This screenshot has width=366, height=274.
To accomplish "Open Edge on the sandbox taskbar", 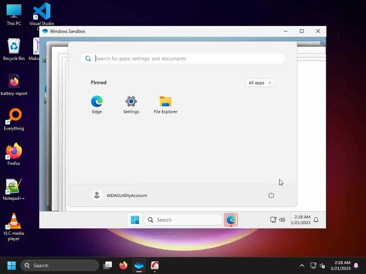I will [231, 220].
